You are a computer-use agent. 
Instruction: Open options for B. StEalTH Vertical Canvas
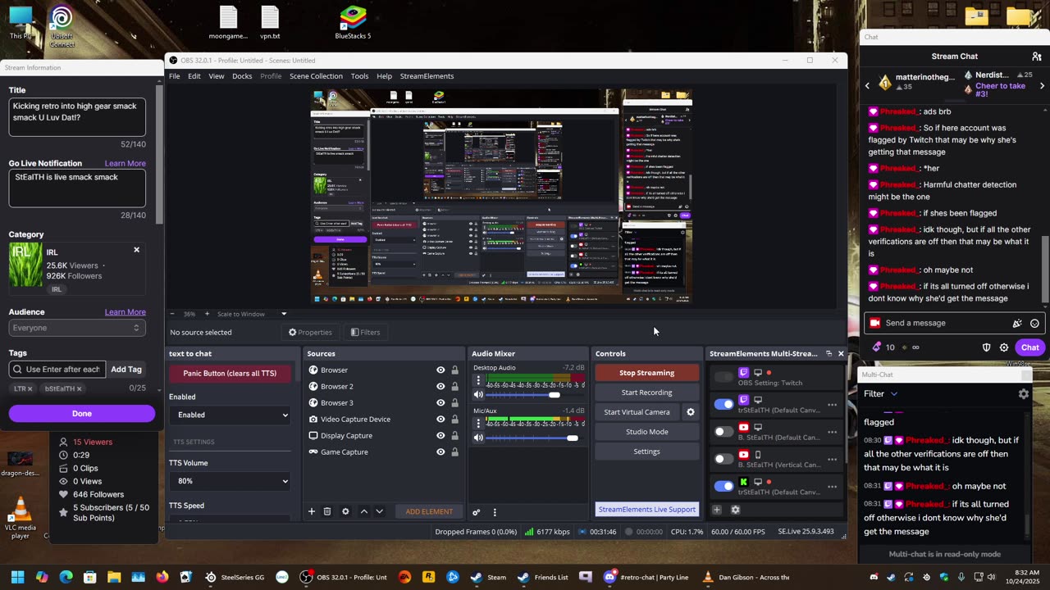coord(832,460)
